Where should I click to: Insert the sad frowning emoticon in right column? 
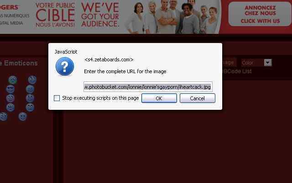30,107
